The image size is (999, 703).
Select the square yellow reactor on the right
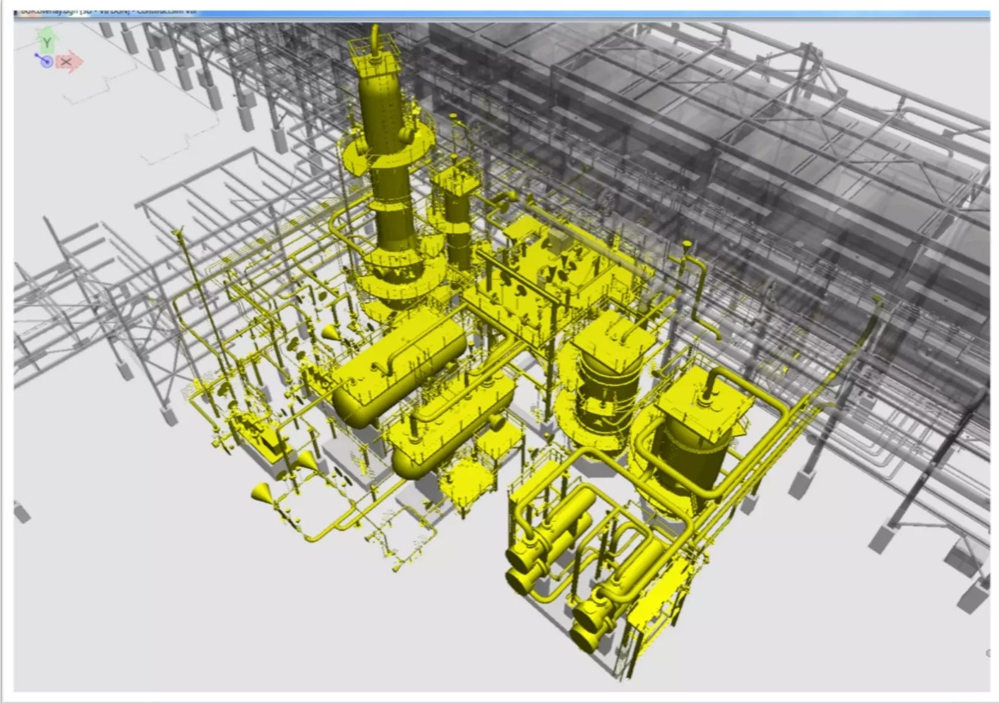coord(701,434)
